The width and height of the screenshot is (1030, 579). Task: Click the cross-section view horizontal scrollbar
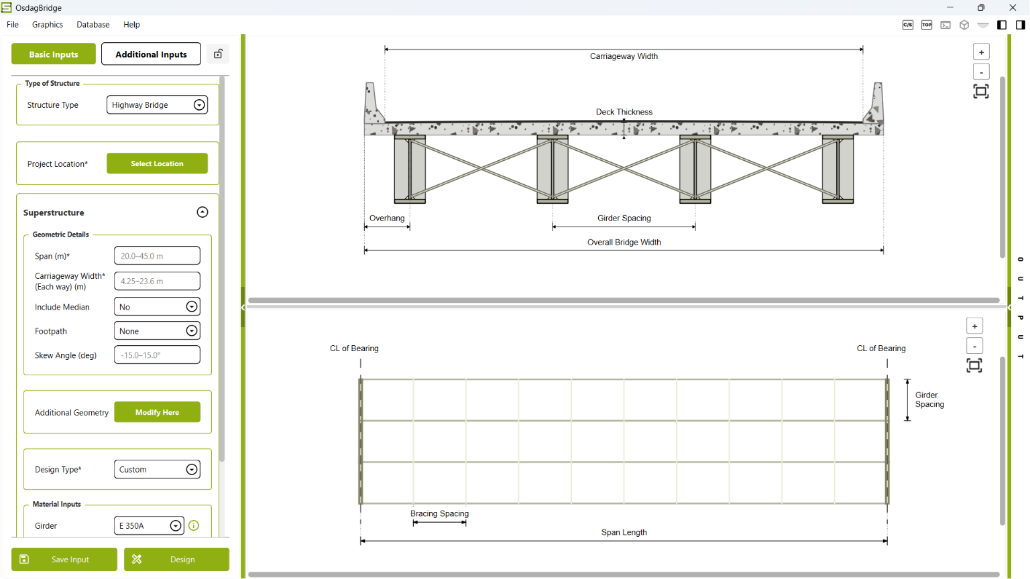624,301
